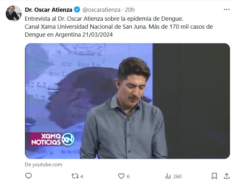Bookmark this tweet
The width and height of the screenshot is (236, 184).
tap(214, 176)
